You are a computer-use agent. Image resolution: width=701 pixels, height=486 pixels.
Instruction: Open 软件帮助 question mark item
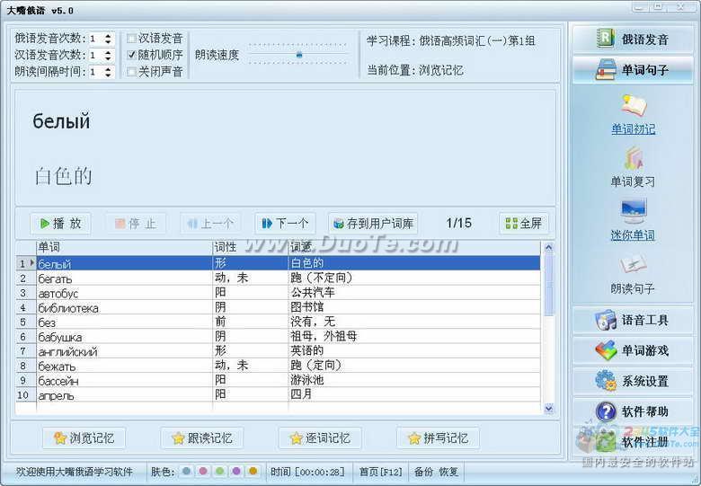633,411
